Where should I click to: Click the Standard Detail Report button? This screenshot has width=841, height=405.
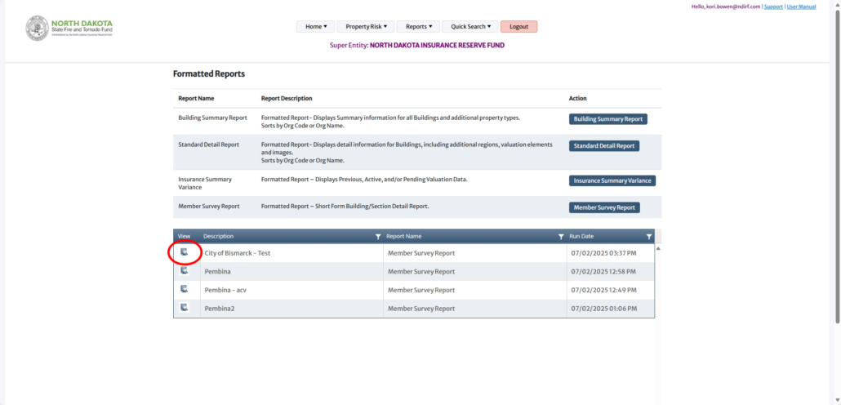(x=604, y=146)
